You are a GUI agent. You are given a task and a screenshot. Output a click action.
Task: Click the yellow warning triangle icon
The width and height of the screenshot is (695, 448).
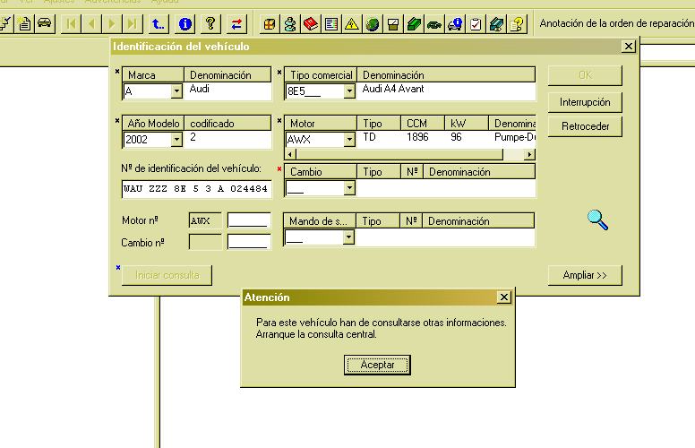[352, 24]
